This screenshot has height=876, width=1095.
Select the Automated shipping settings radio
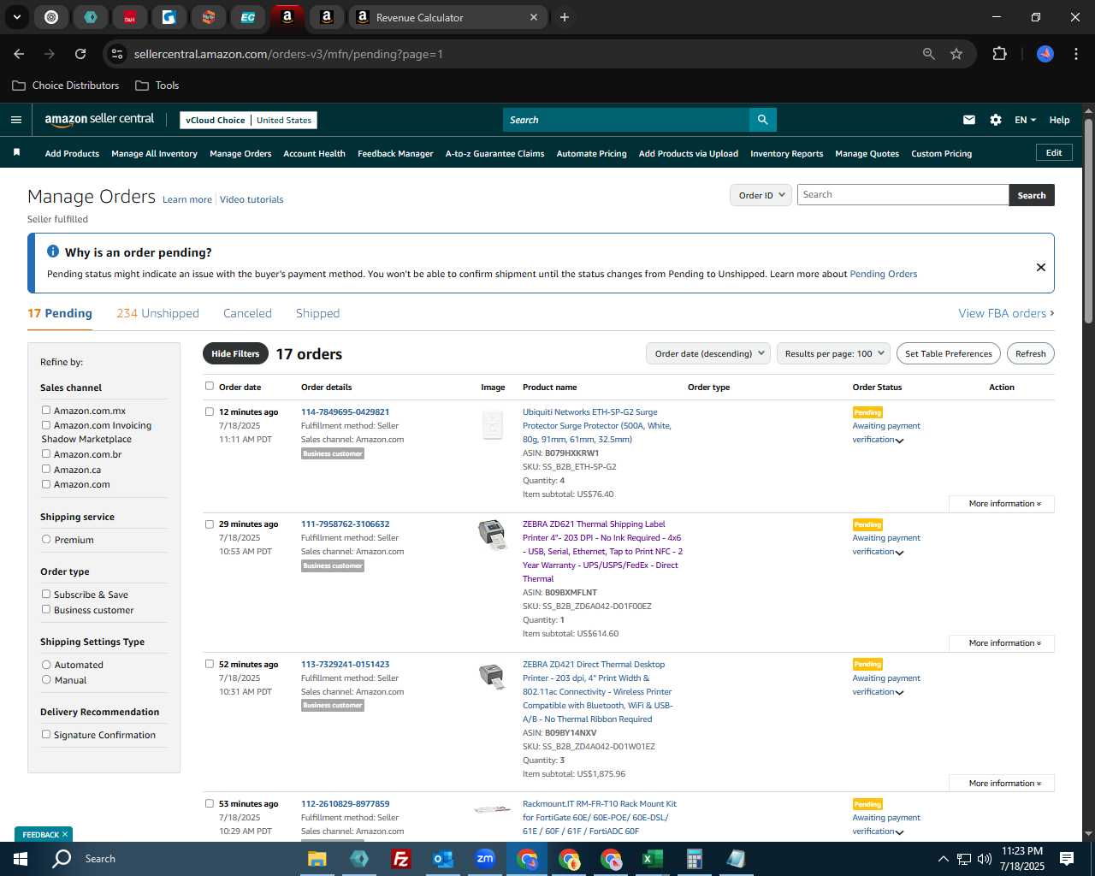pyautogui.click(x=46, y=665)
